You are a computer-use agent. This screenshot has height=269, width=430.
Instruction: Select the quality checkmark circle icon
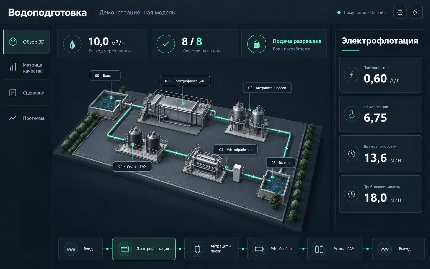[166, 44]
